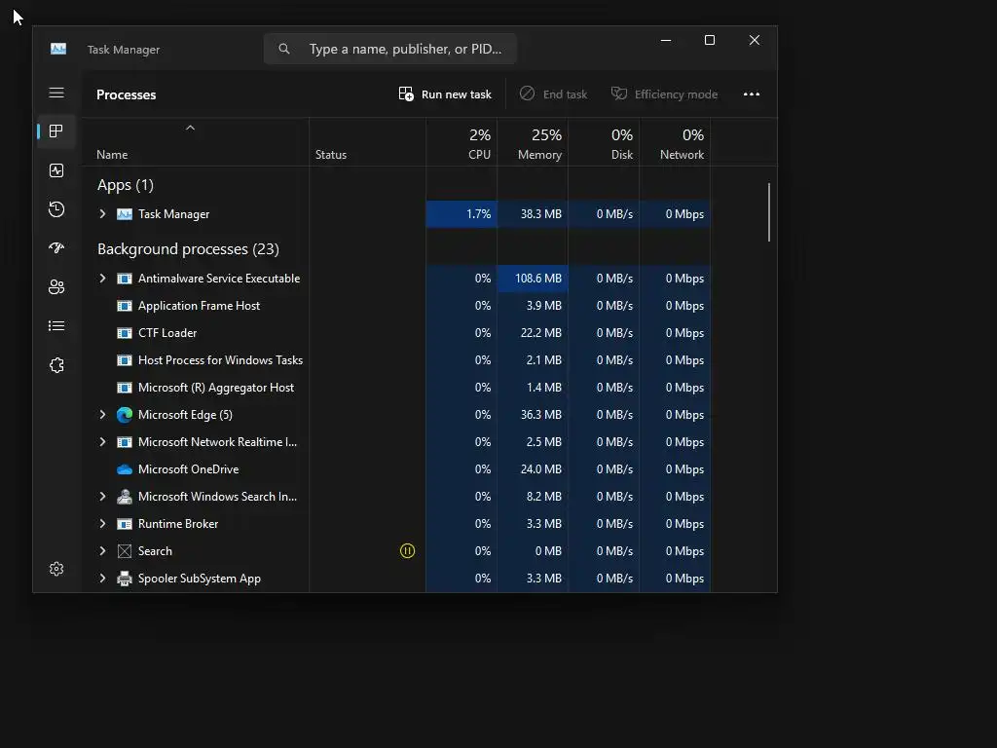
Task: Open the more options ellipsis menu
Action: click(x=752, y=94)
